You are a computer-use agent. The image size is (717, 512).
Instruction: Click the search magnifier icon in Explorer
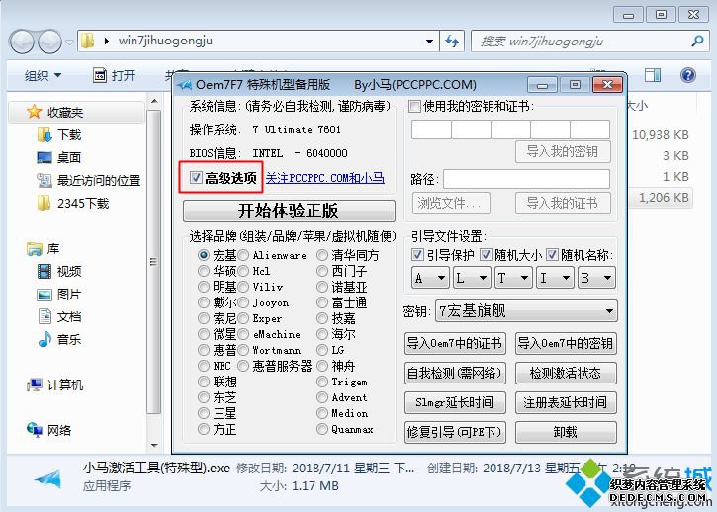[x=697, y=42]
